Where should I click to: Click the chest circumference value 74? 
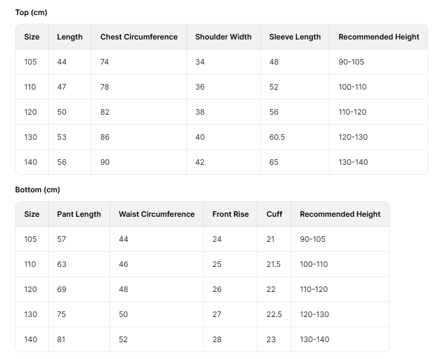(105, 62)
